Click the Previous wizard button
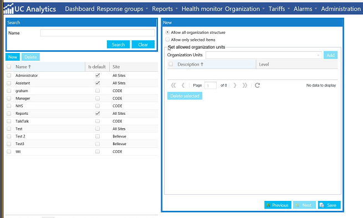 (278, 205)
